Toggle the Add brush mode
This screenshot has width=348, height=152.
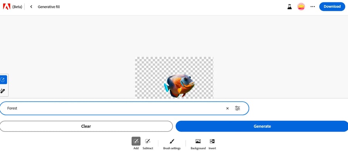[136, 143]
